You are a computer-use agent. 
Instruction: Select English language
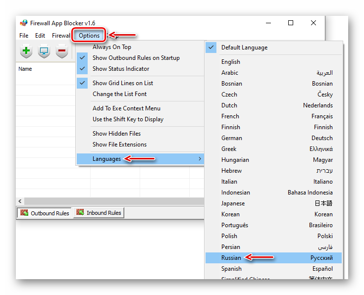(273, 62)
